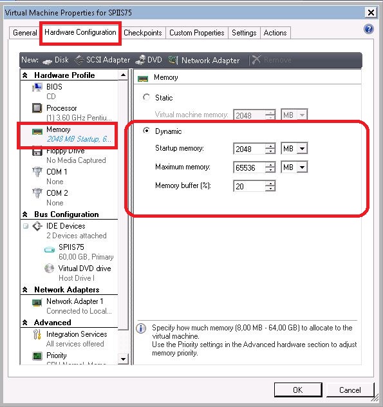The image size is (383, 407).
Task: Select the Network Adapter 1 entry
Action: [x=70, y=306]
